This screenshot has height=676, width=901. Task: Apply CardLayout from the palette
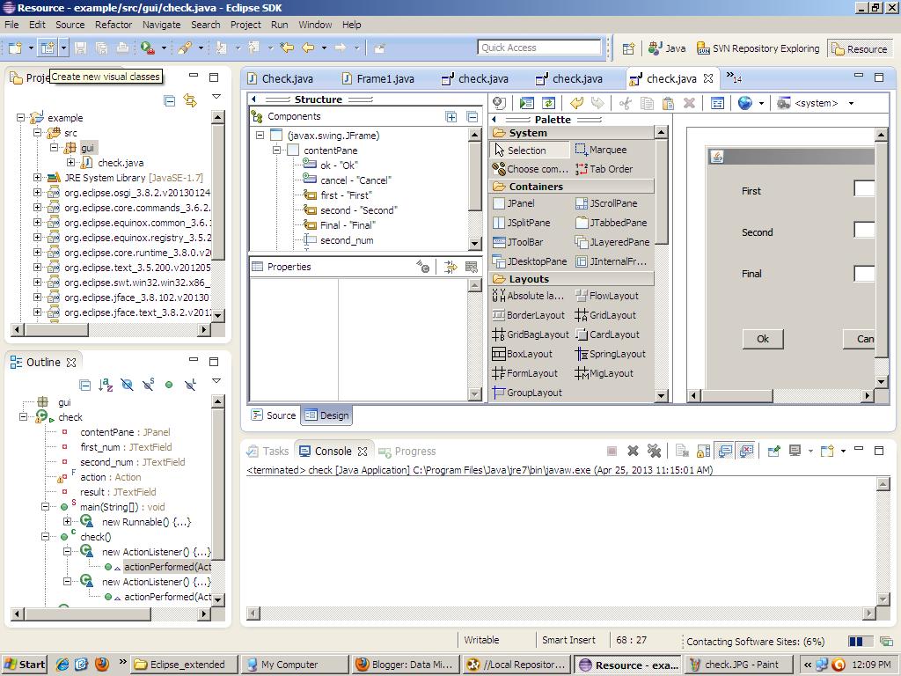[x=607, y=334]
